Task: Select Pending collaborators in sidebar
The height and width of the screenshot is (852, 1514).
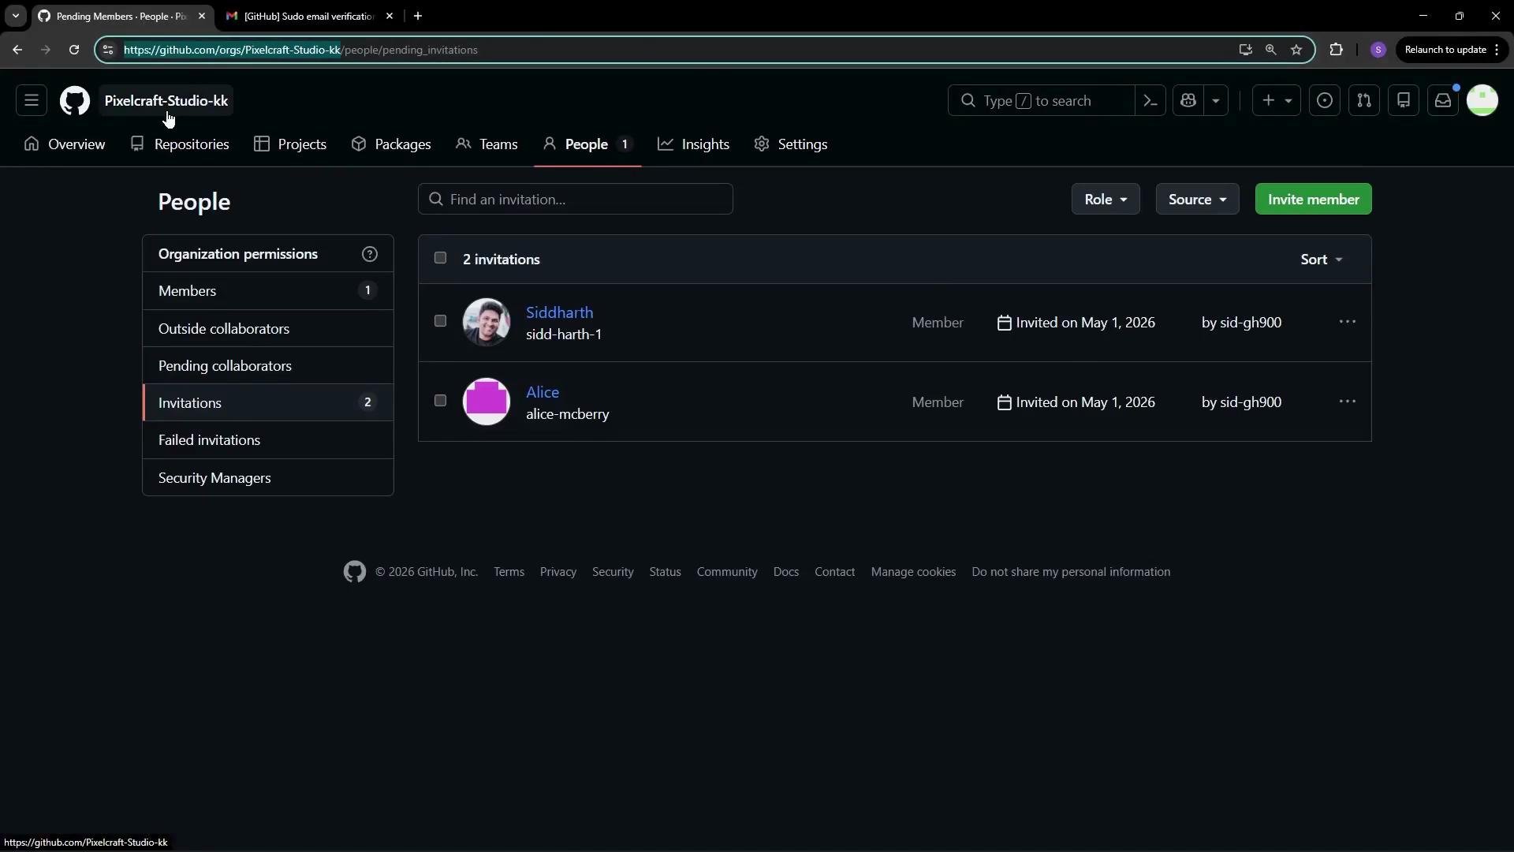Action: click(268, 366)
